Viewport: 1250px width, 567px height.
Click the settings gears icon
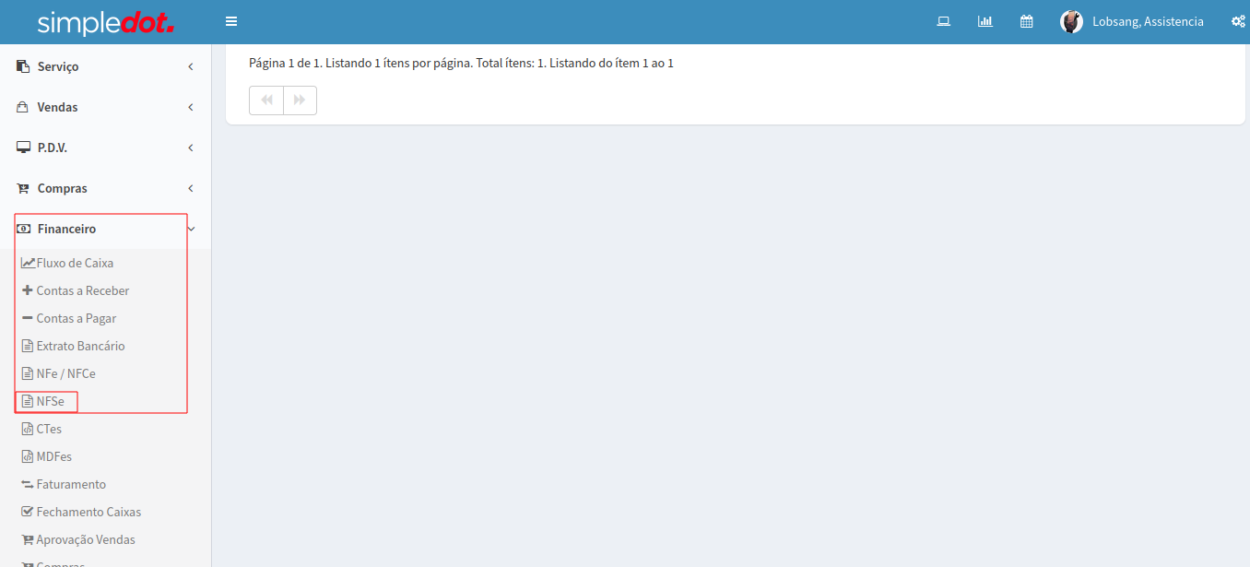coord(1237,22)
